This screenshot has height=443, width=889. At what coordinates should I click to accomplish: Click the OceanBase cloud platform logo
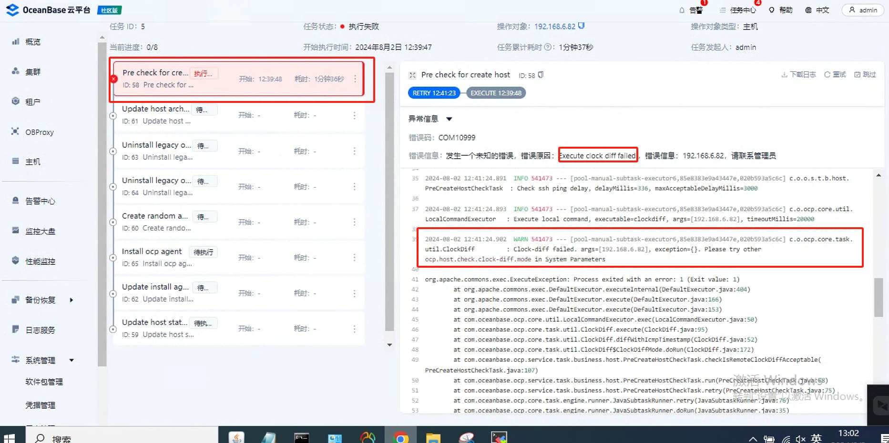pyautogui.click(x=48, y=10)
